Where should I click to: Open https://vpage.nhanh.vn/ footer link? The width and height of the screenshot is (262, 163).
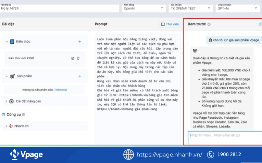coord(170,154)
